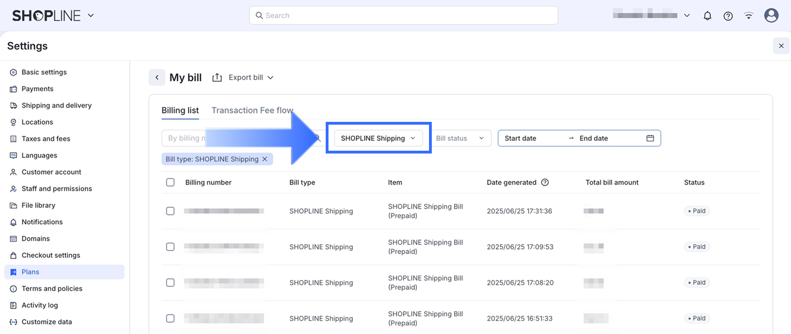The image size is (791, 334).
Task: Click the back arrow beside My bill
Action: tap(157, 78)
